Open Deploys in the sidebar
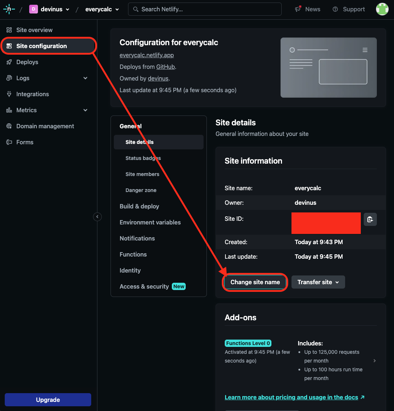Viewport: 394px width, 411px height. pos(27,62)
